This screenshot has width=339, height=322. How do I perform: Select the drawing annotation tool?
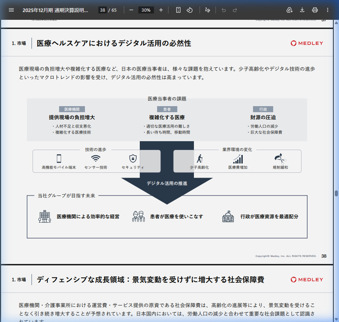[x=208, y=10]
